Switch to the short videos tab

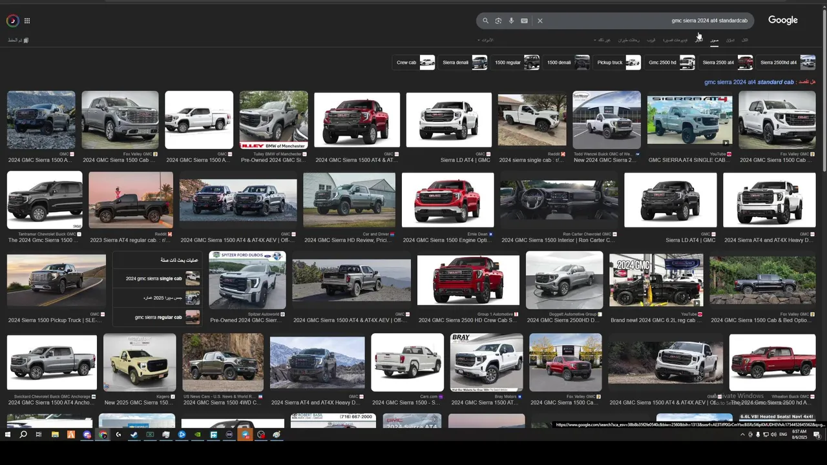tap(675, 40)
